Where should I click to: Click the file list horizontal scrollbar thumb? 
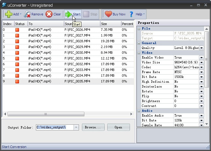coord(46,114)
